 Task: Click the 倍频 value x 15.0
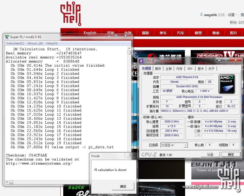point(172,126)
